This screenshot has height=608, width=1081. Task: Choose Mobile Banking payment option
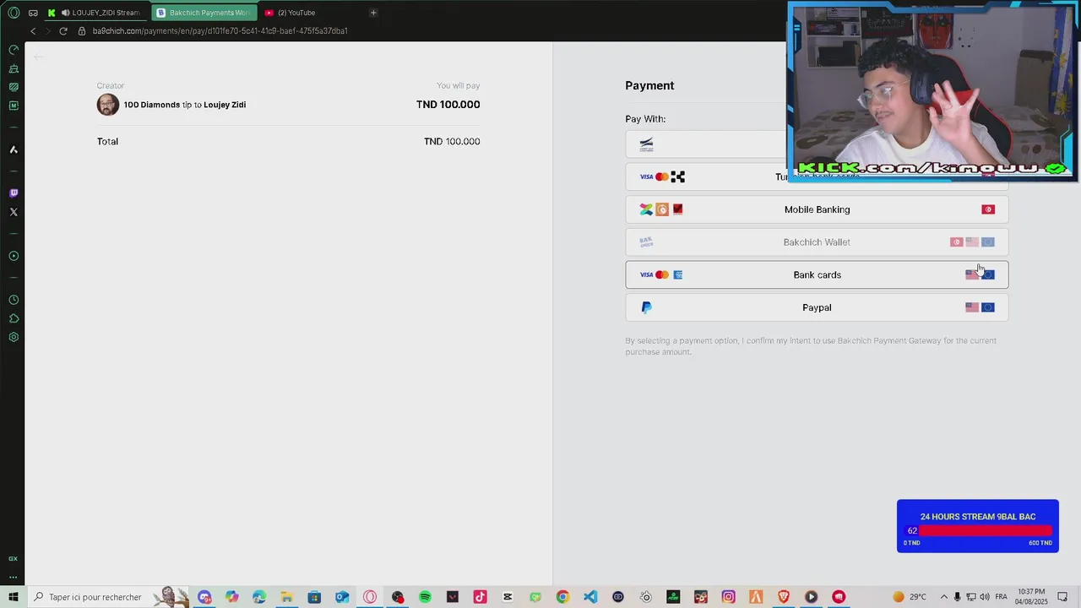point(817,209)
